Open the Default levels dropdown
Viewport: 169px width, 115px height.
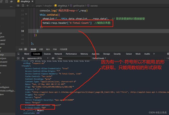[99, 58]
